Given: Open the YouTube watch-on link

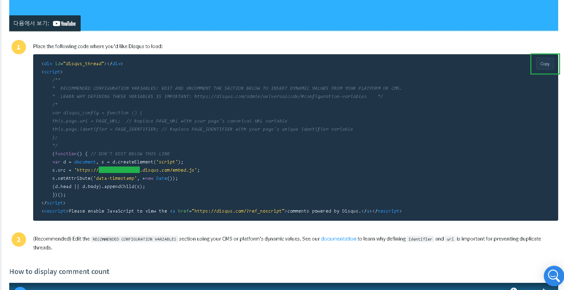Looking at the screenshot, I should point(45,24).
